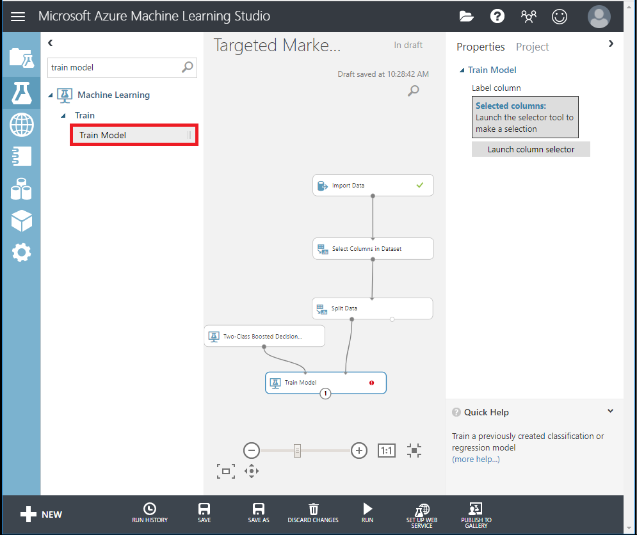This screenshot has height=535, width=637.
Task: Collapse the Quick Help panel chevron
Action: tap(610, 411)
